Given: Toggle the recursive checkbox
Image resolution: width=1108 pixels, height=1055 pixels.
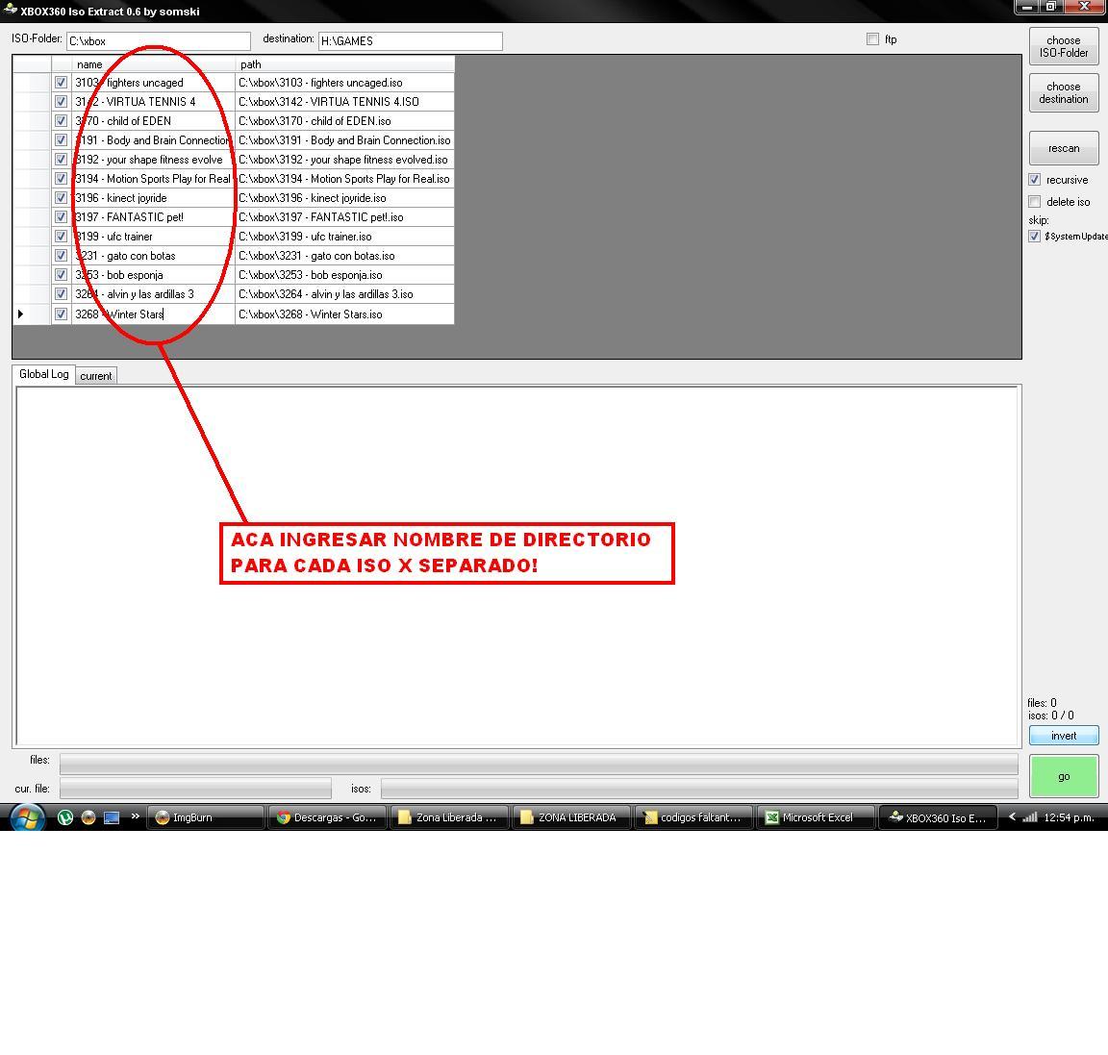Looking at the screenshot, I should (x=1035, y=180).
